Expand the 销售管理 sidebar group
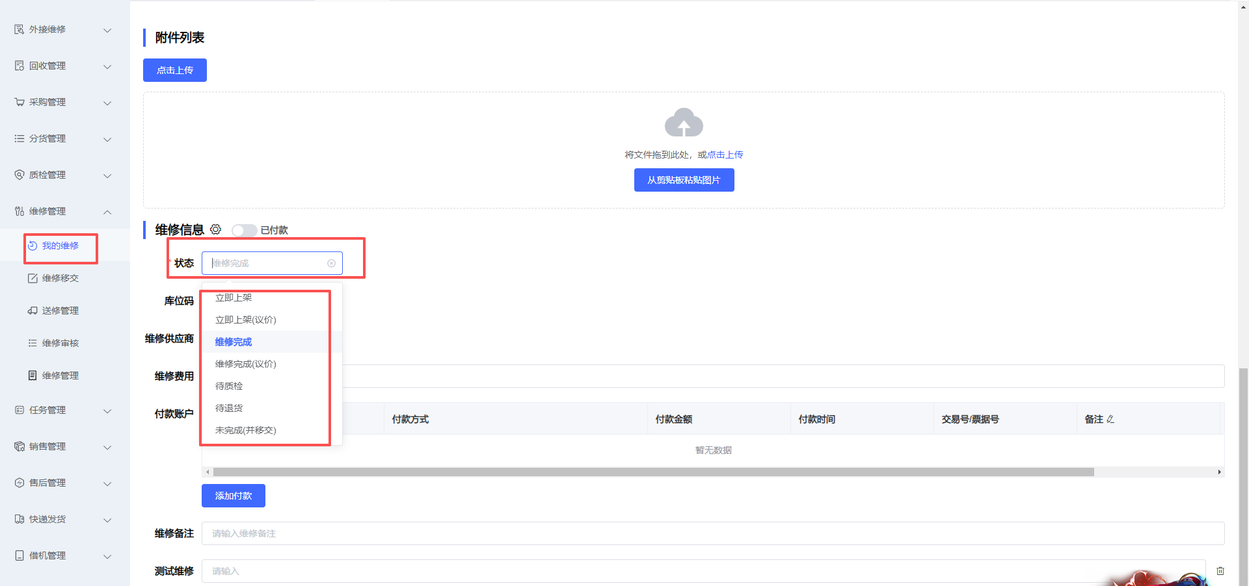 [62, 446]
